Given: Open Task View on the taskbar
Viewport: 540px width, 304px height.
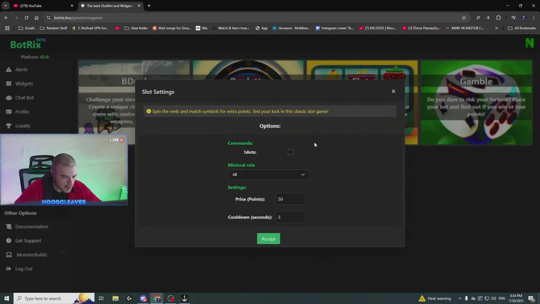Looking at the screenshot, I should [x=101, y=299].
